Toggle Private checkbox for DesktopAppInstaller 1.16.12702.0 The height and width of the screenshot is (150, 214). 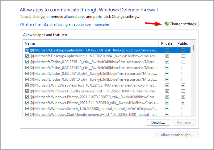(167, 56)
